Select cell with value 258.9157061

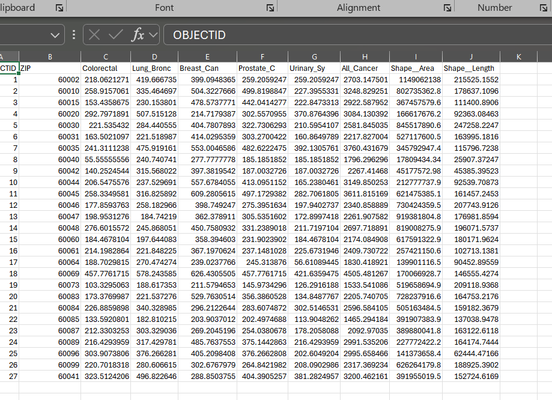pos(106,91)
